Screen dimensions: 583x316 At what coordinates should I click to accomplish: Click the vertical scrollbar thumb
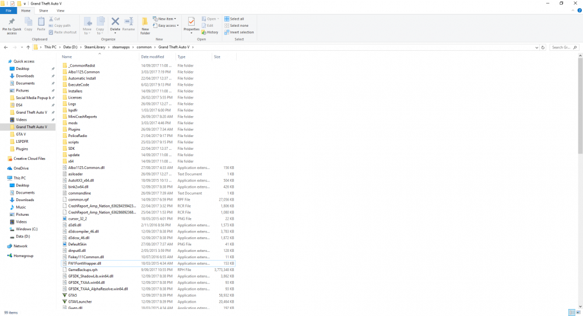tap(580, 106)
